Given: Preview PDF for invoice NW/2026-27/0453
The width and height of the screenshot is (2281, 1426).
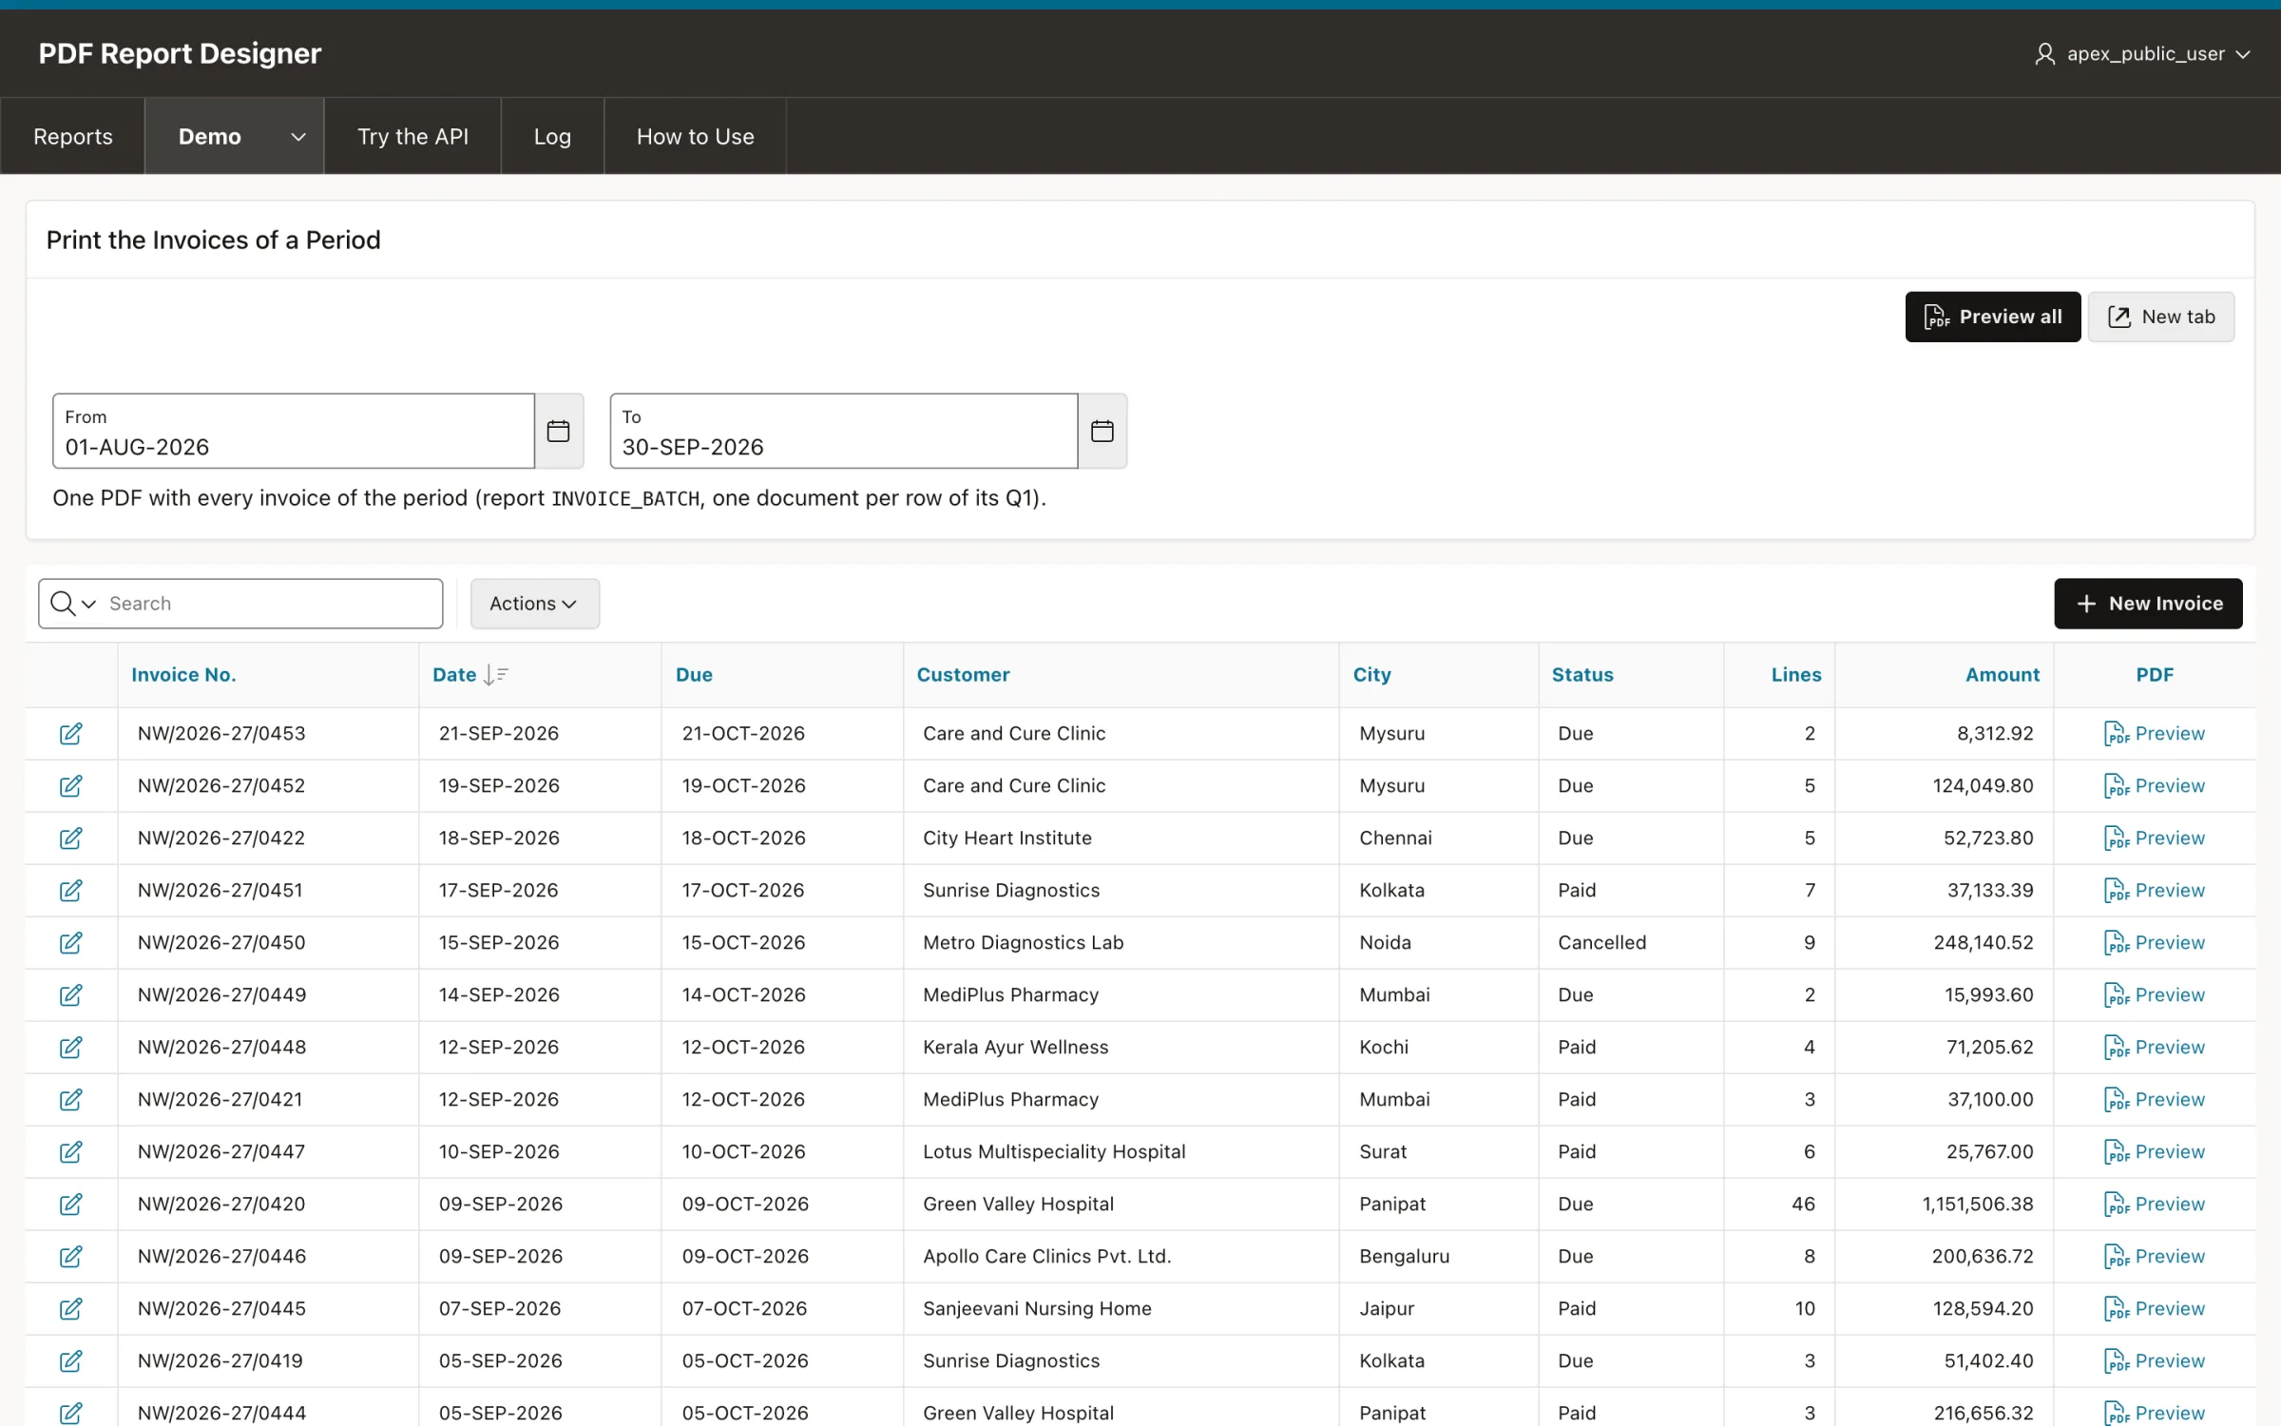Looking at the screenshot, I should point(2154,733).
